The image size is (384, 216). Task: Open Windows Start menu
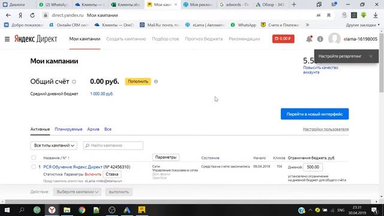click(x=7, y=210)
